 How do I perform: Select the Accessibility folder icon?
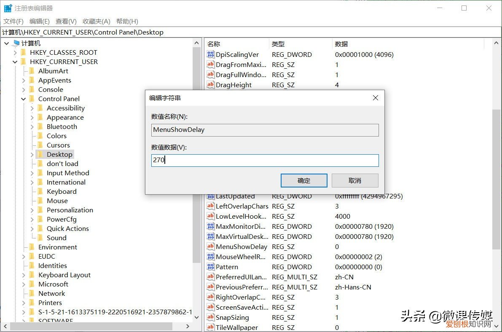coord(40,108)
